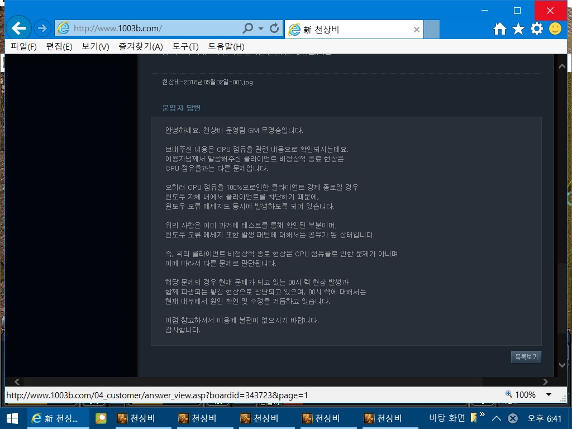Click the line starting "이용자님께서 말씀해주신"

coord(255,159)
